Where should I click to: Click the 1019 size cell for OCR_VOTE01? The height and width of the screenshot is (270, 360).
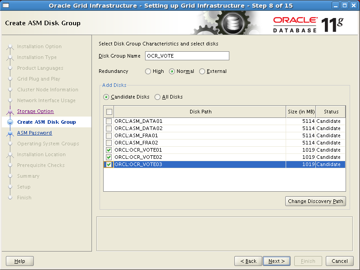(301, 150)
